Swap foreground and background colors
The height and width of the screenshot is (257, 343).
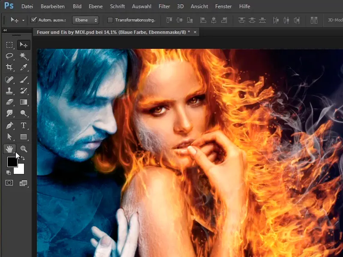click(23, 158)
